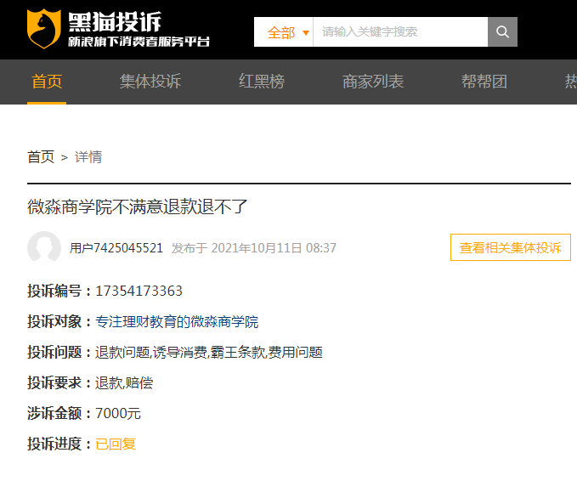The height and width of the screenshot is (481, 577).
Task: Click the complaint number 17354173363
Action: click(139, 291)
